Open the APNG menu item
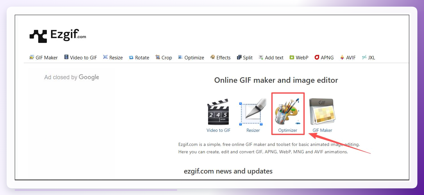 (x=327, y=58)
